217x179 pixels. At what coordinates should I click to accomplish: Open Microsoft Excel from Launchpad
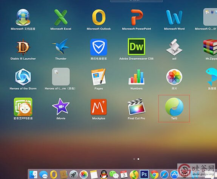point(61,17)
